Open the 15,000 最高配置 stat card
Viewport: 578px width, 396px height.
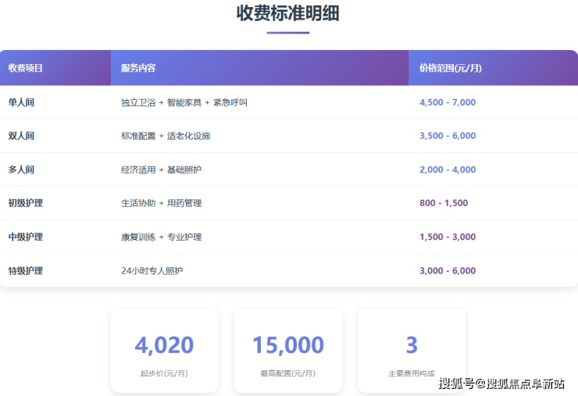coord(287,350)
